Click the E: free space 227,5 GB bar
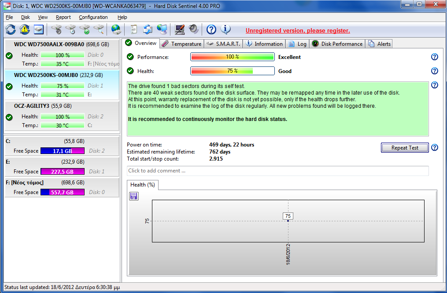Viewport: 447px width, 293px height. pyautogui.click(x=63, y=172)
